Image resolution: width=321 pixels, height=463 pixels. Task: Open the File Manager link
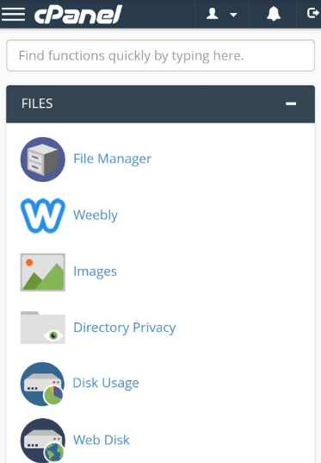point(112,159)
